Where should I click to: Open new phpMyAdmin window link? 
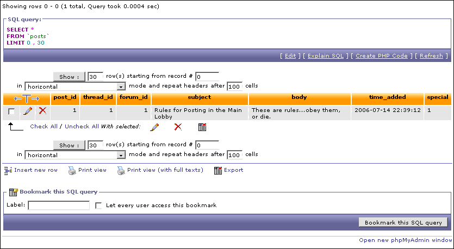click(406, 240)
